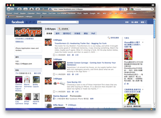Click the Facebook favicon beside the address bar
This screenshot has height=118, width=161.
click(x=50, y=9)
